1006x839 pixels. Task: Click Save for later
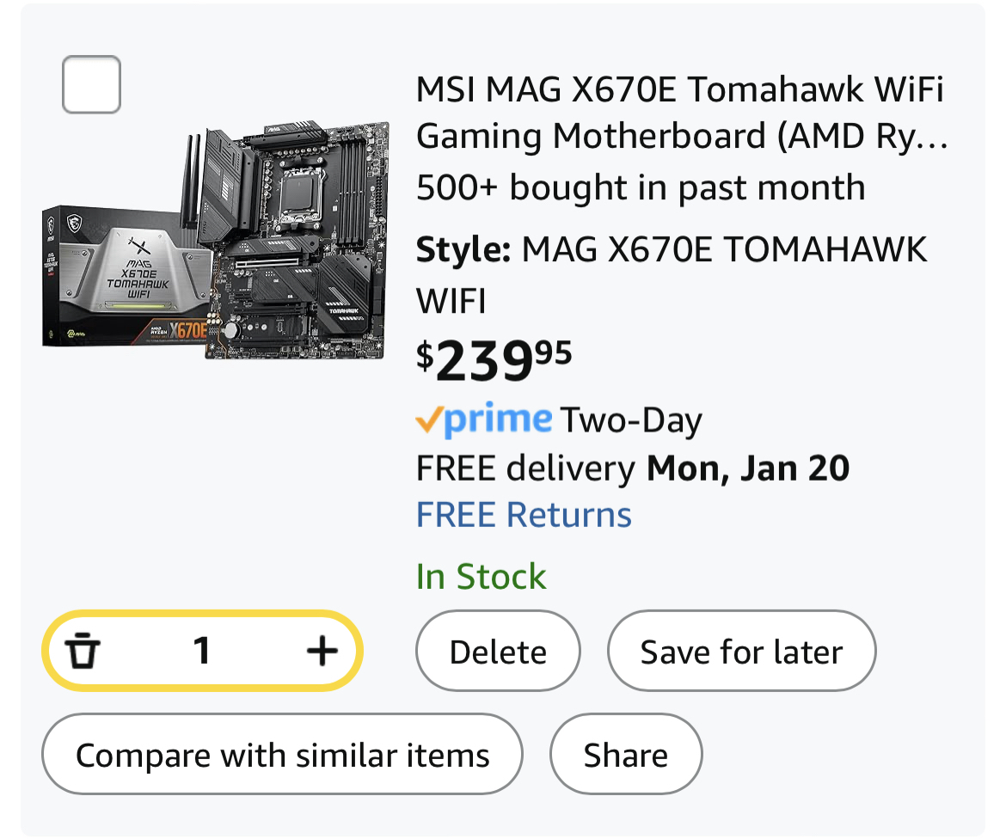click(x=741, y=651)
